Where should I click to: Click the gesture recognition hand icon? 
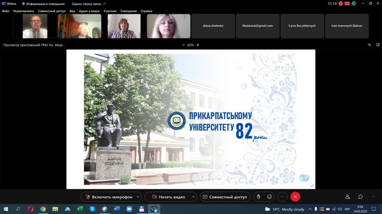point(258,197)
